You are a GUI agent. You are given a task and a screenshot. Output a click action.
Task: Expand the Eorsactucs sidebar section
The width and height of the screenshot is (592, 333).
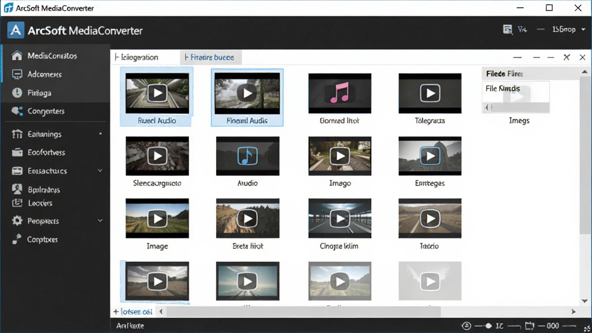100,171
